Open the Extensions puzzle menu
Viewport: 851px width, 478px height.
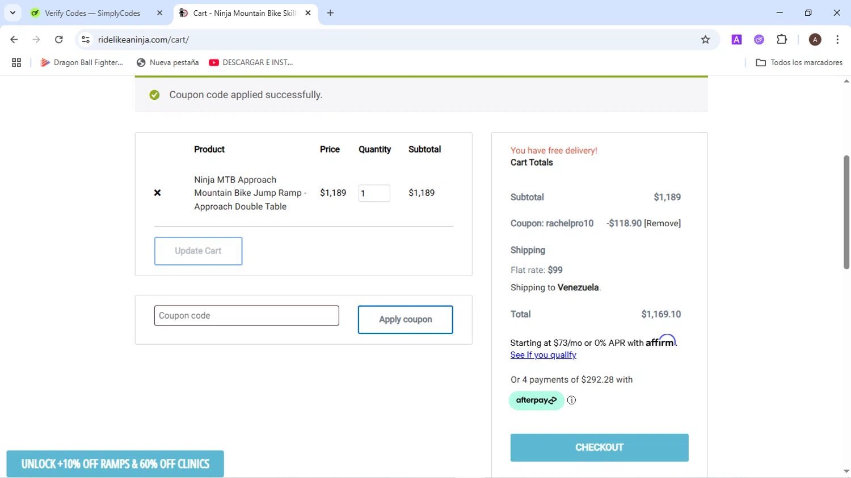(782, 40)
